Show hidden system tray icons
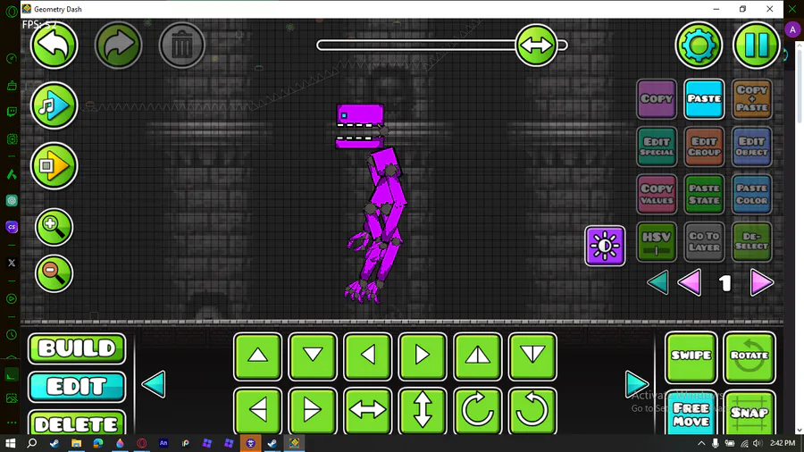This screenshot has width=804, height=452. (701, 443)
